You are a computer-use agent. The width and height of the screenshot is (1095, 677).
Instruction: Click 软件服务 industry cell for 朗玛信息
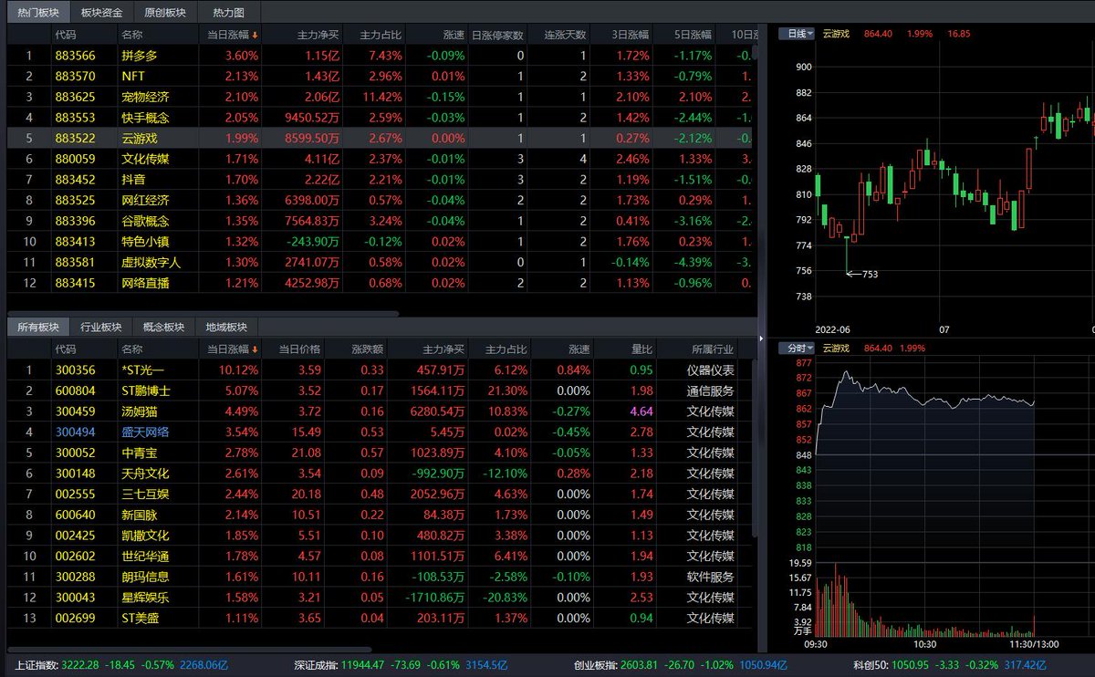click(x=711, y=577)
